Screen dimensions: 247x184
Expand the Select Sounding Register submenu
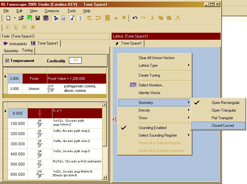click(155, 135)
